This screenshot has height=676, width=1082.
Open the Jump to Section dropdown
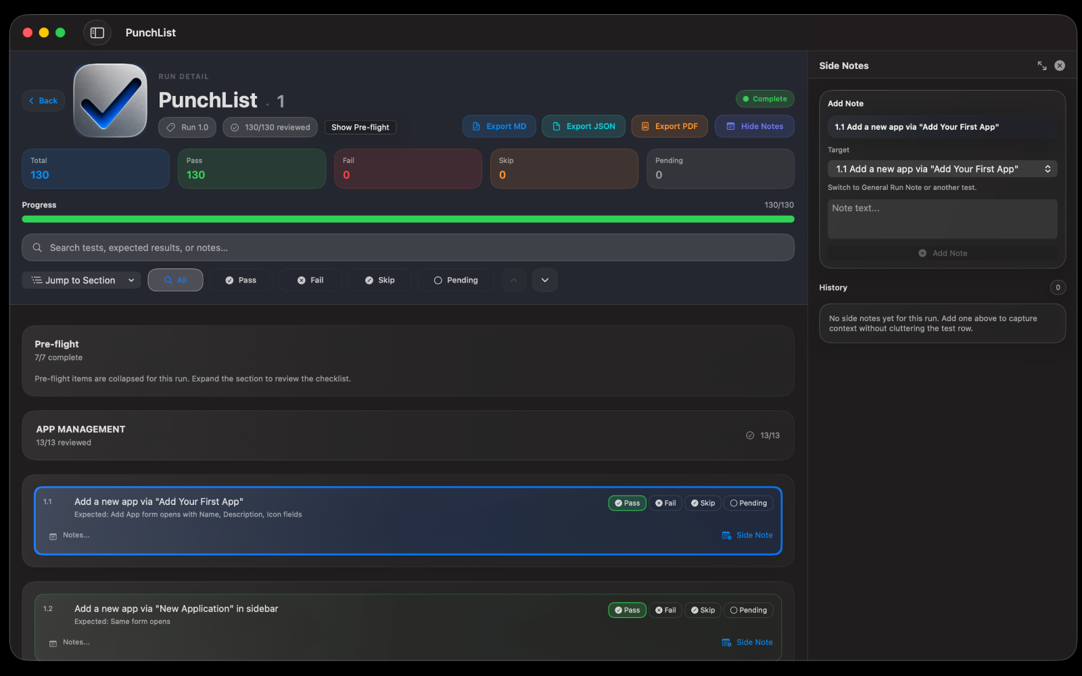click(x=81, y=280)
